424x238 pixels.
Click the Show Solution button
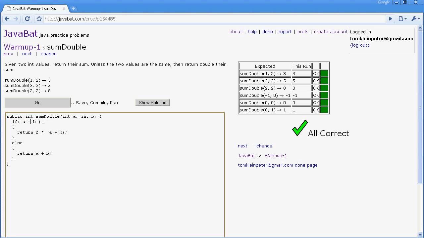pos(152,102)
